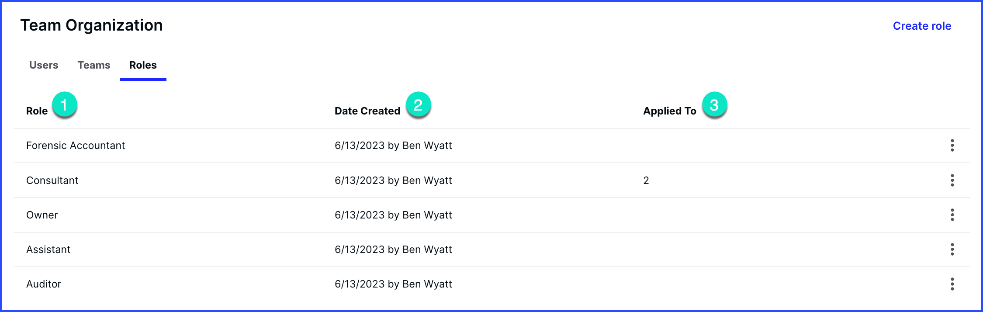Click the Applied To count of 2

pos(646,180)
